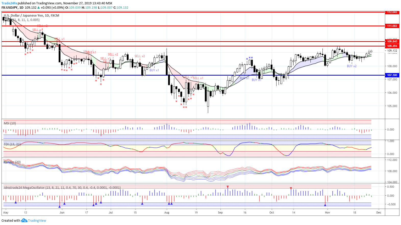Click the Sep label on time axis

220,212
